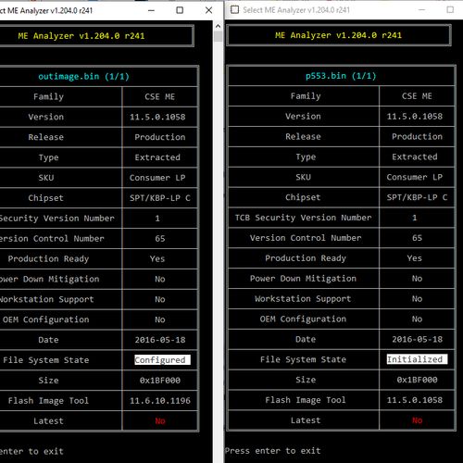Click the red 'No' Latest value for p553.bin
Image resolution: width=463 pixels, height=463 pixels.
click(417, 420)
